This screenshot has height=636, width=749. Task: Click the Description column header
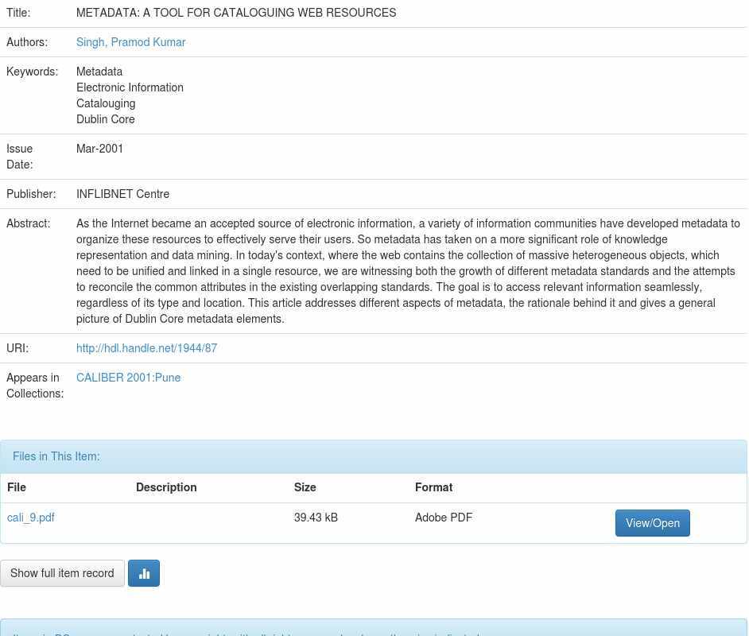(166, 487)
